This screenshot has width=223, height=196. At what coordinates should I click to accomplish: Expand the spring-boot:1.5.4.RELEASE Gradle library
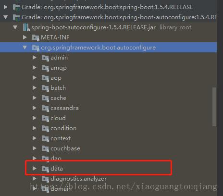click(x=6, y=7)
